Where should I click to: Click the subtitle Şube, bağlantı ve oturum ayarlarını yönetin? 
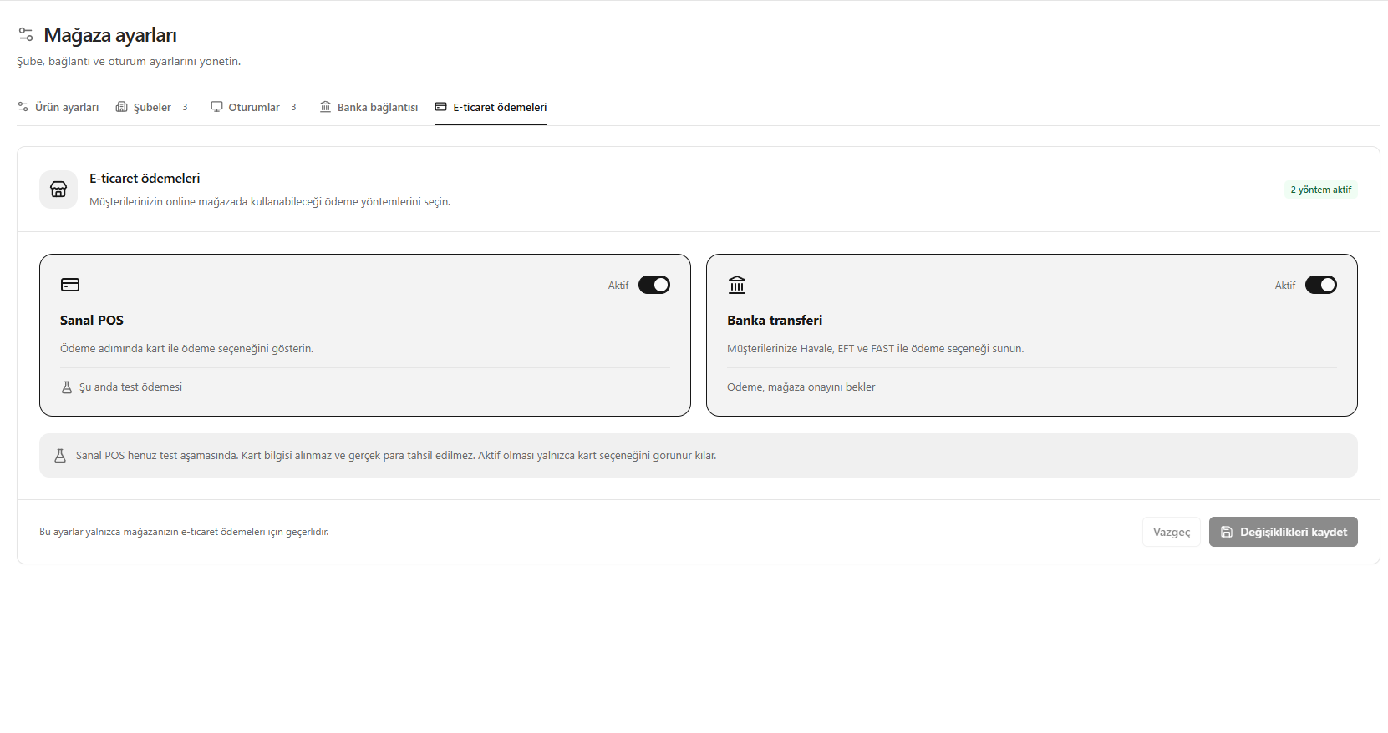pos(129,62)
